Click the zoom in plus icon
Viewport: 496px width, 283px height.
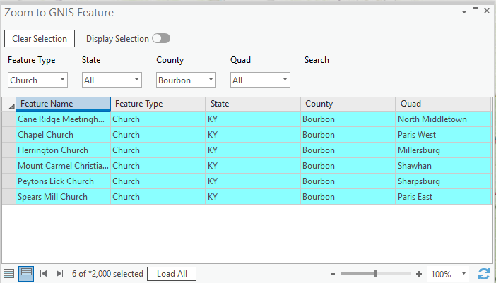click(x=419, y=274)
